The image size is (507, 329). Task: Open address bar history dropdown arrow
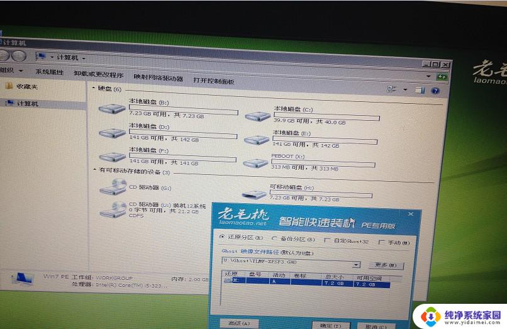pyautogui.click(x=429, y=76)
